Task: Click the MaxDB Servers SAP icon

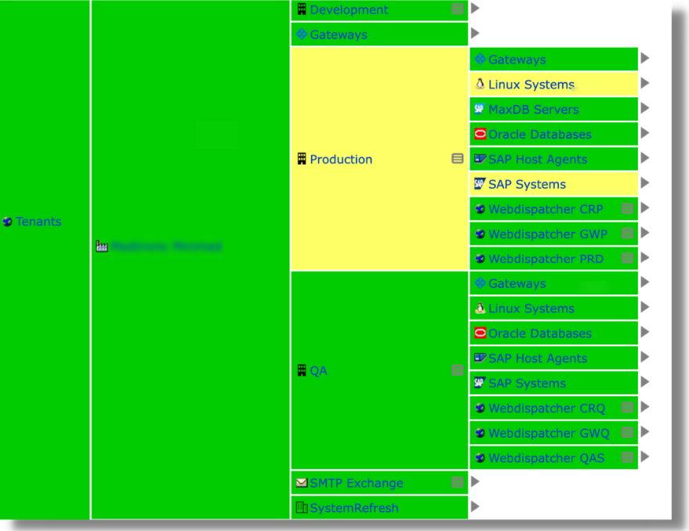Action: point(479,109)
